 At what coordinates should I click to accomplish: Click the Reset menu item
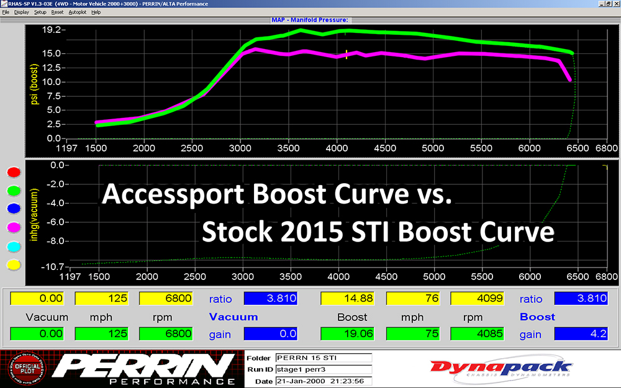(x=57, y=12)
